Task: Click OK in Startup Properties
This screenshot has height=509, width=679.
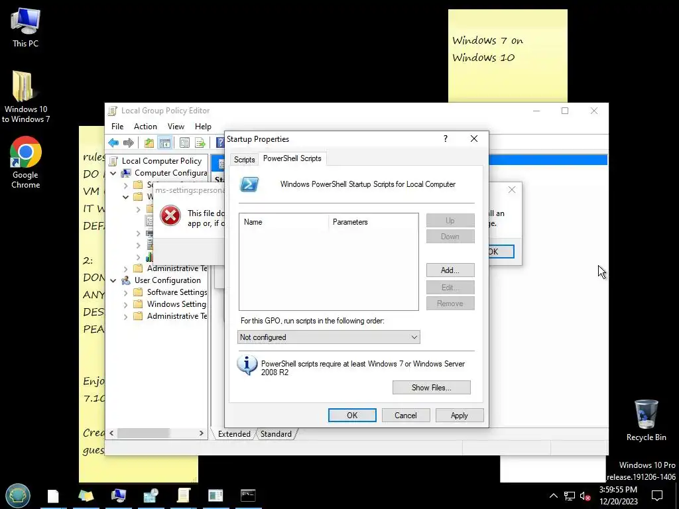Action: tap(352, 415)
